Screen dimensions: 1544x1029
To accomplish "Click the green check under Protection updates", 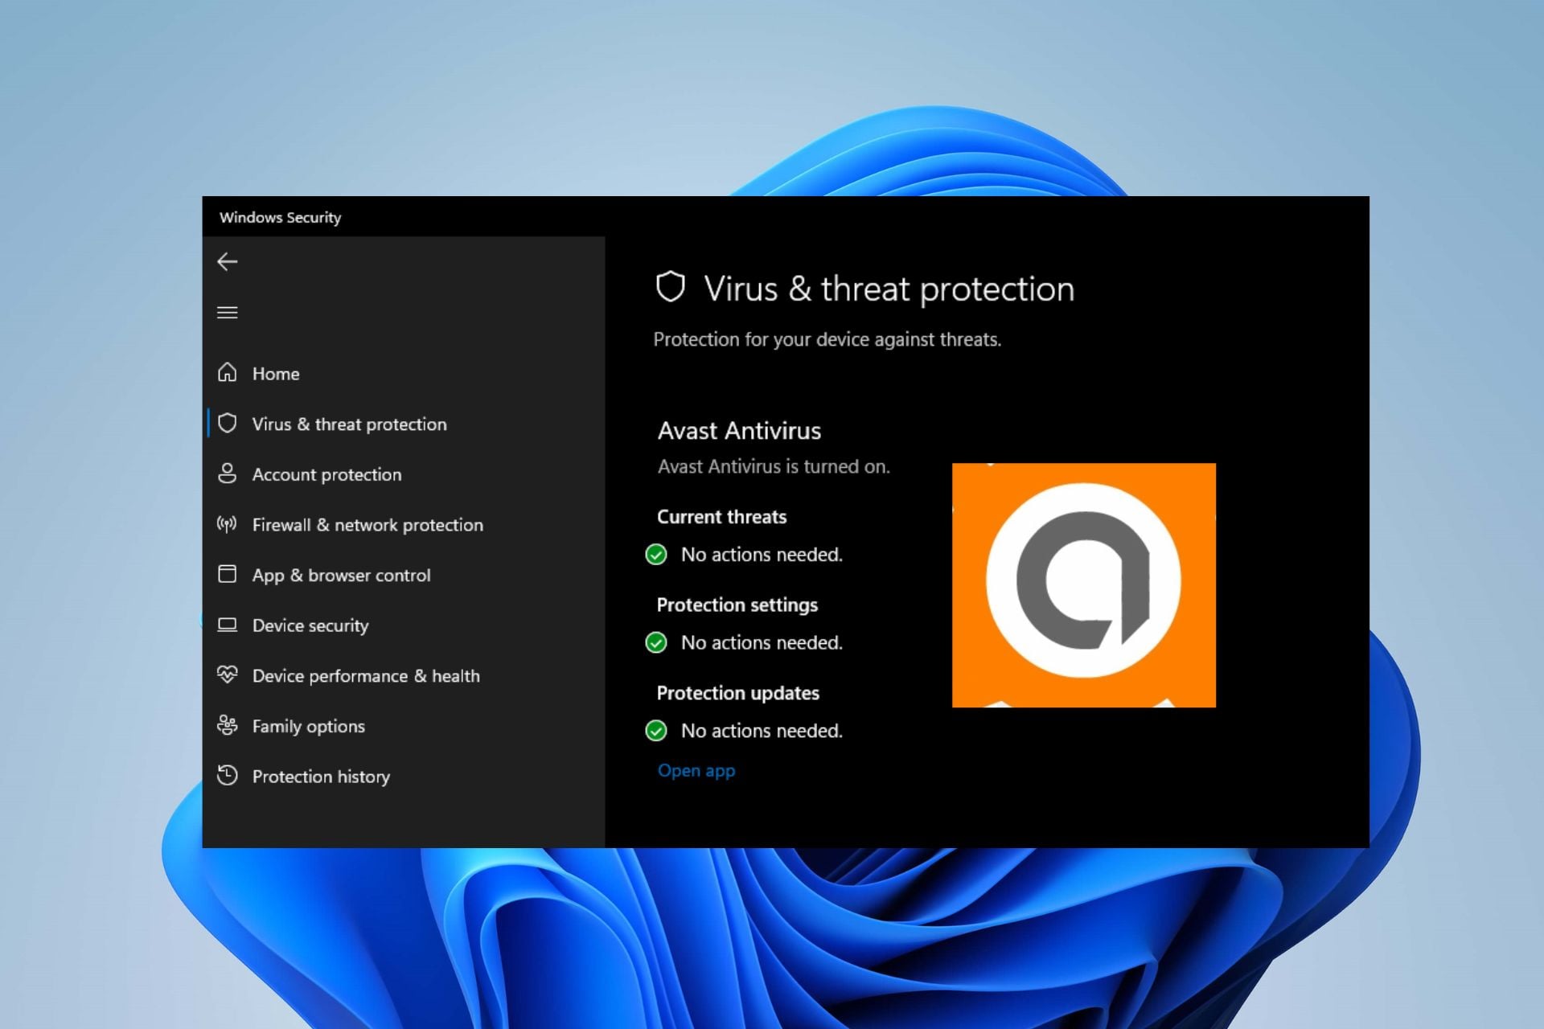I will pos(656,731).
